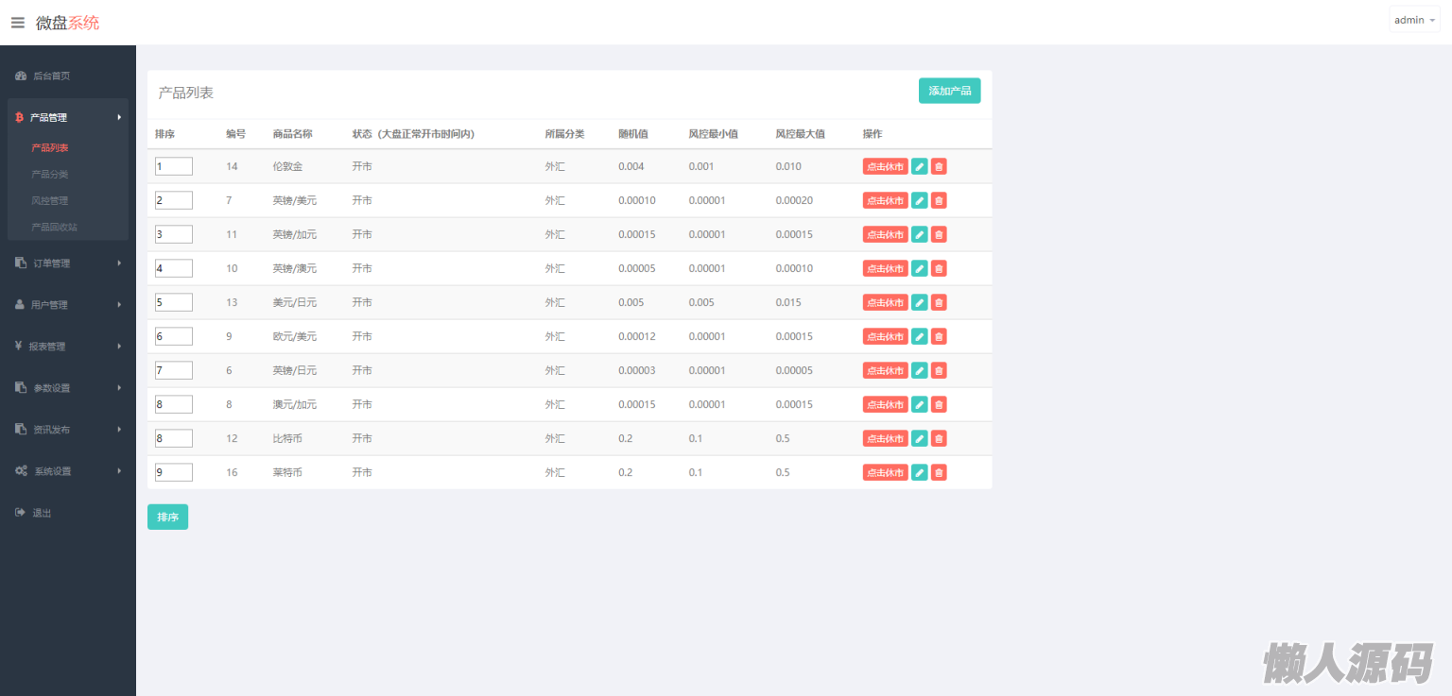Click the edit pencil icon for 伦敦金
1452x696 pixels.
click(x=919, y=166)
